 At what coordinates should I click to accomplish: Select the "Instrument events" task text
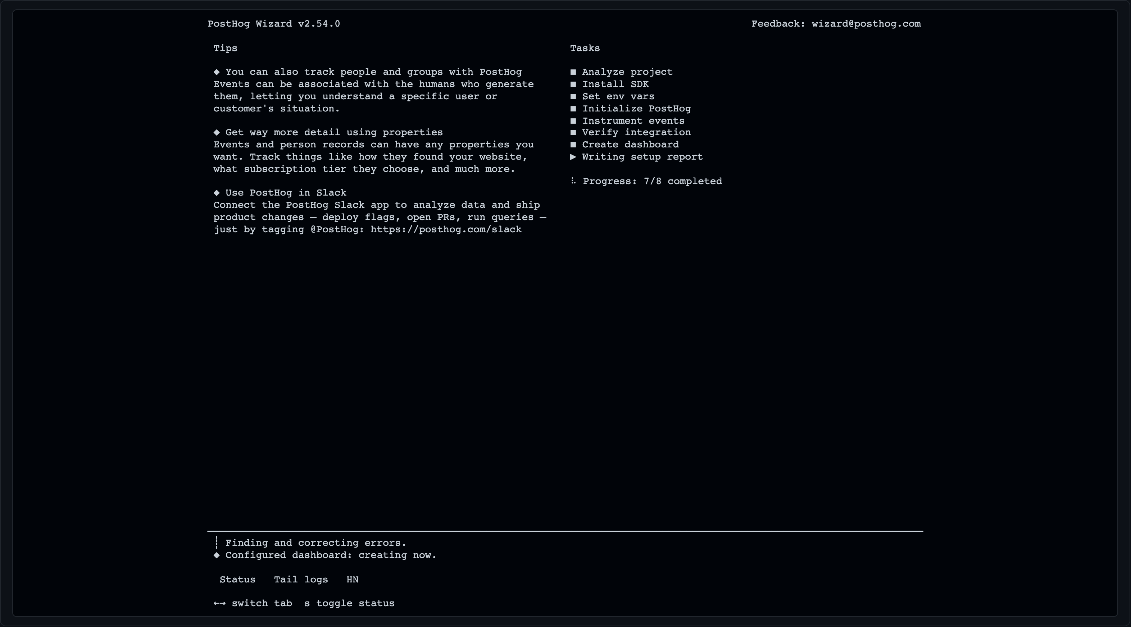coord(633,121)
